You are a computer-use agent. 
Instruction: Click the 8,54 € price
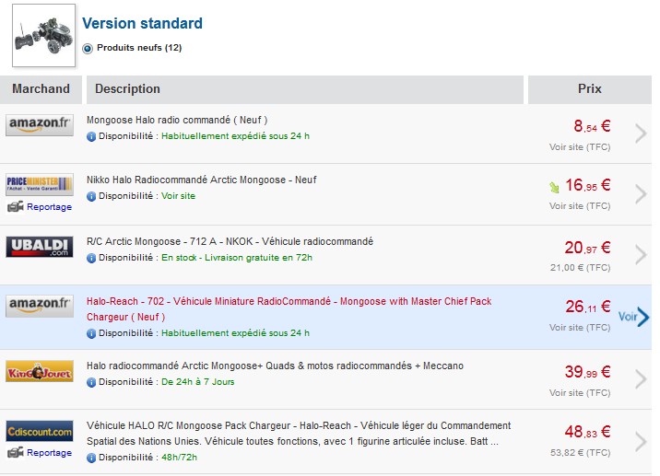(592, 126)
